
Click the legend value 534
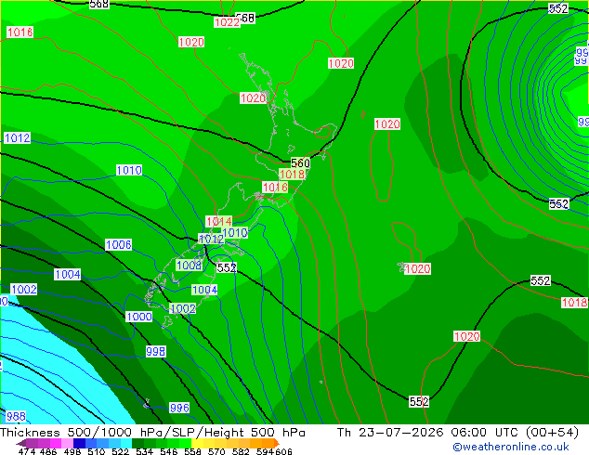coord(145,451)
